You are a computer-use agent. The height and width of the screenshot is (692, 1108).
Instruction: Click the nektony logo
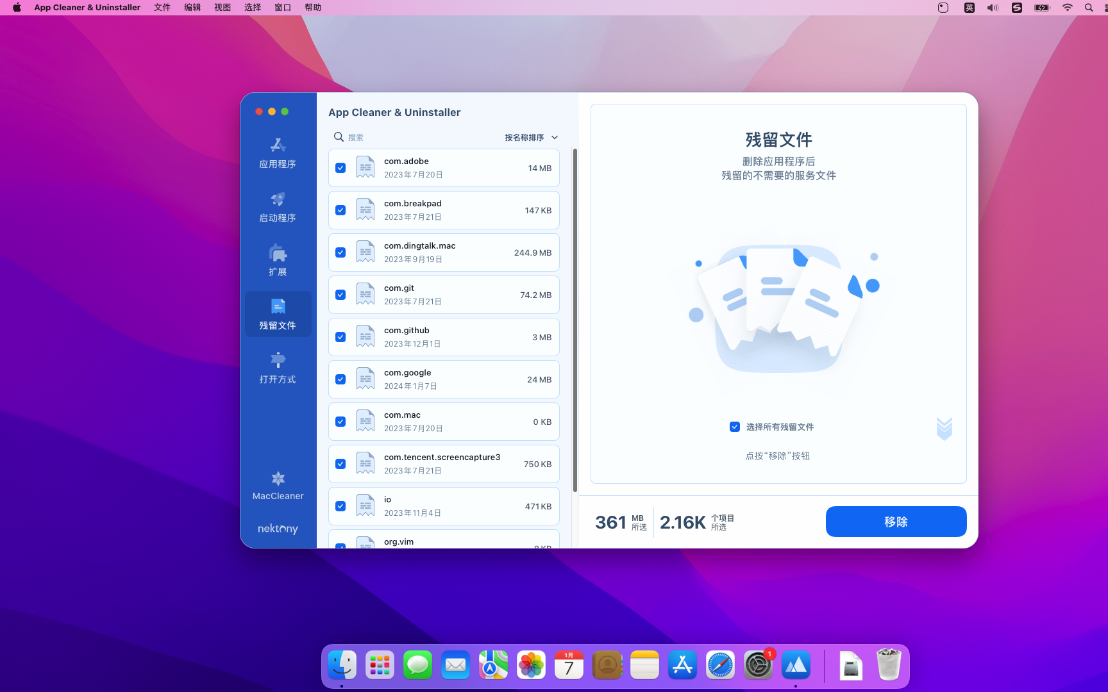278,529
